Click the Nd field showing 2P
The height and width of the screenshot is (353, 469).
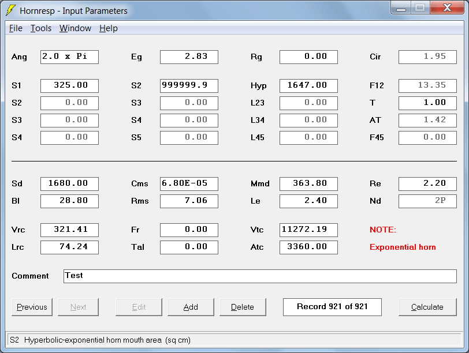coord(428,201)
